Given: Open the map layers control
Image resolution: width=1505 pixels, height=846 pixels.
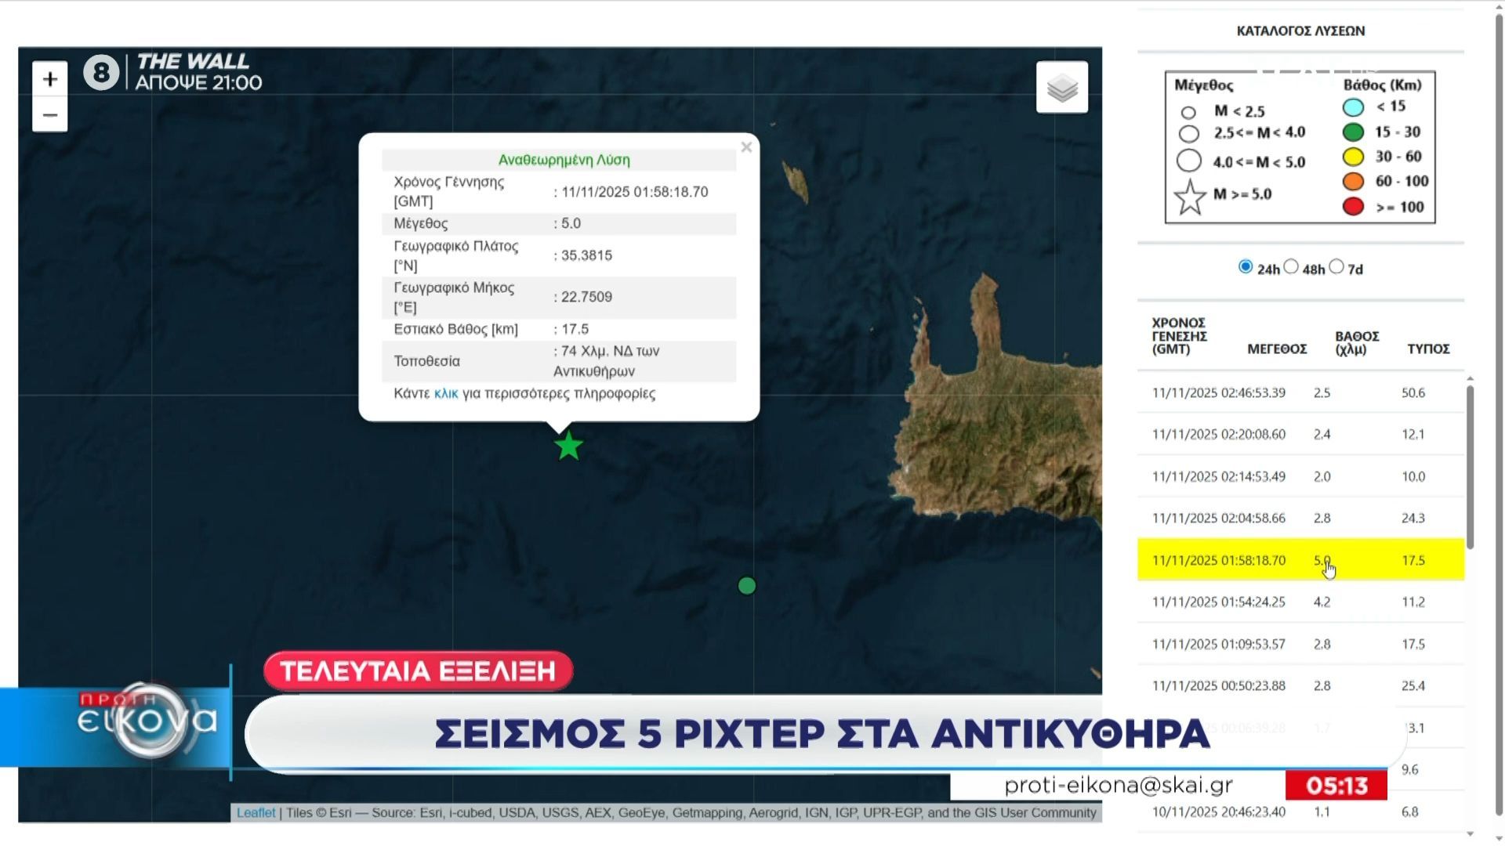Looking at the screenshot, I should (1061, 88).
